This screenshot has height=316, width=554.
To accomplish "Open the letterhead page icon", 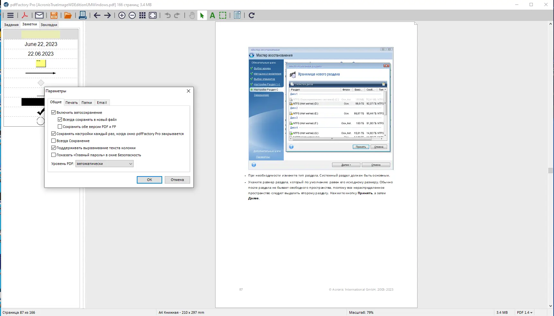I will point(237,15).
